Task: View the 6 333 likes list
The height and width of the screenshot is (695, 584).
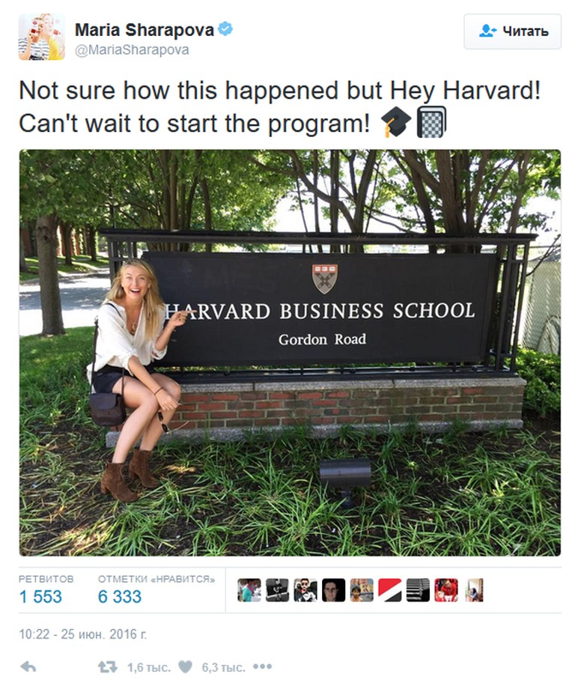Action: (x=120, y=597)
